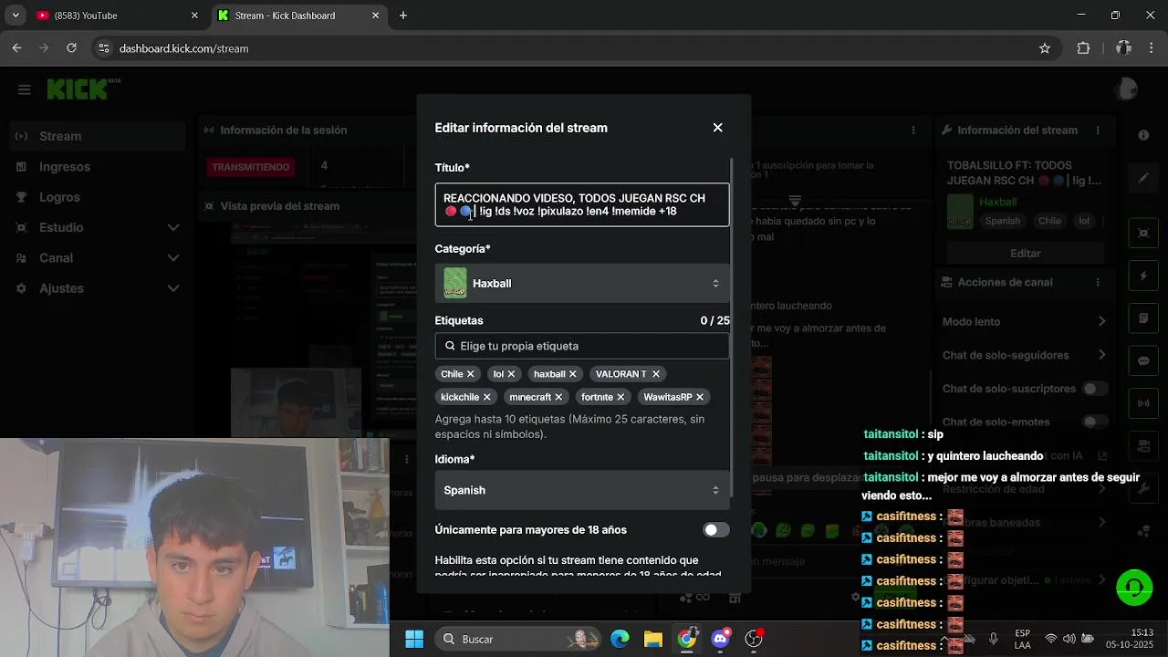The image size is (1168, 657).
Task: Open the Acciones de canal options menu
Action: coord(1098,283)
